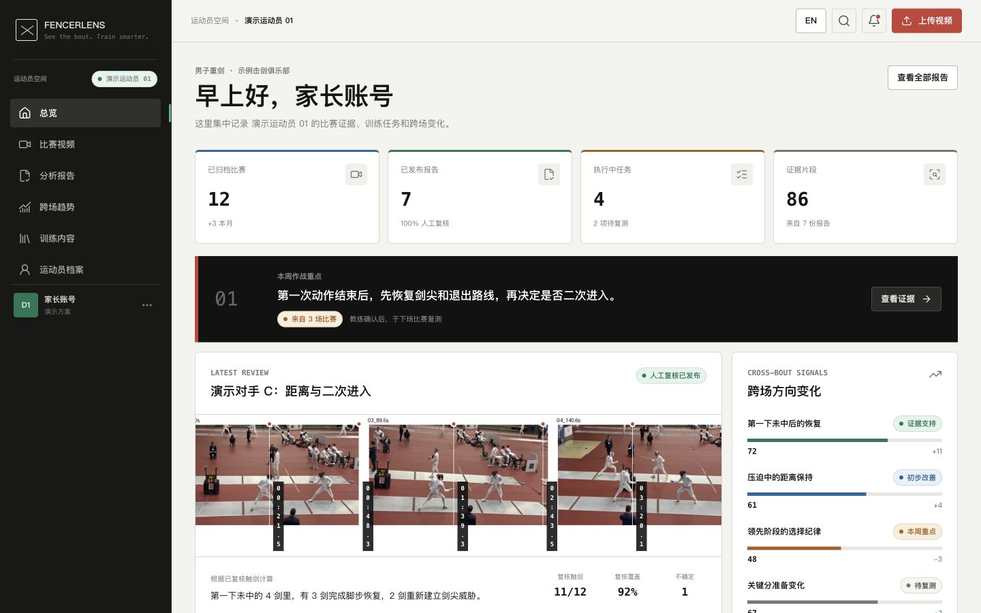This screenshot has width=981, height=613.
Task: Click the 家长账号 account name in sidebar
Action: (60, 300)
